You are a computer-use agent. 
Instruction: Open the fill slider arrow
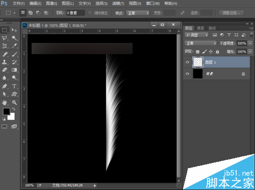250,52
